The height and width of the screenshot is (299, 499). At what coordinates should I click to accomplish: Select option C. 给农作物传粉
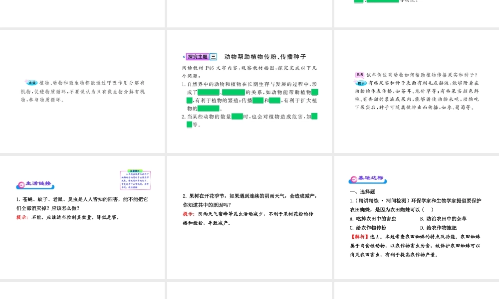tap(368, 228)
